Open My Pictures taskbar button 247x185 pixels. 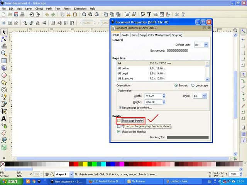(x=144, y=182)
